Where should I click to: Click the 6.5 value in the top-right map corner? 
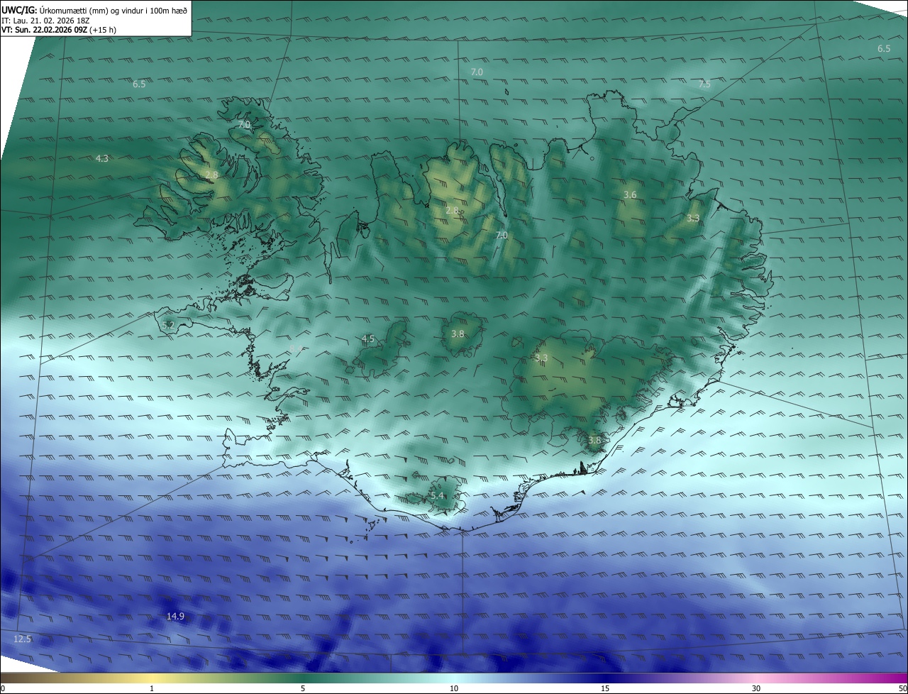[x=884, y=48]
